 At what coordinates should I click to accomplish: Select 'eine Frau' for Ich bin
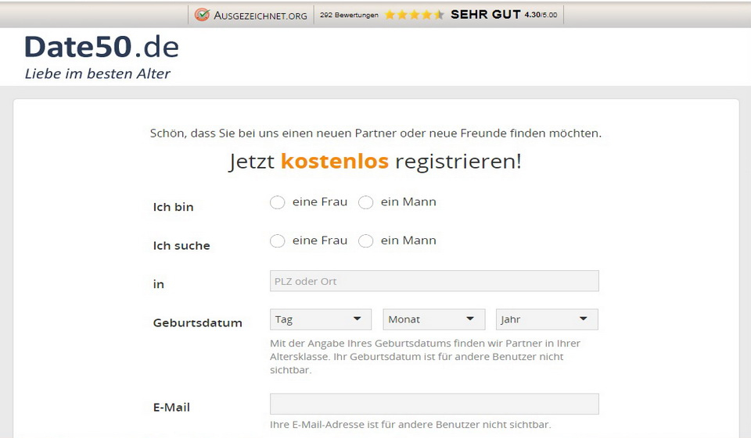click(277, 203)
